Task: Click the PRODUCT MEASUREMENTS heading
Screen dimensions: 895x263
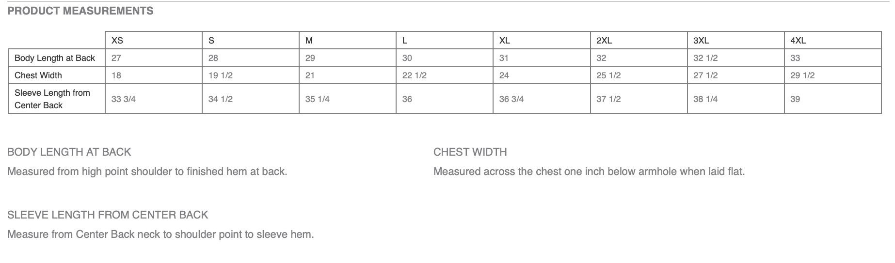Action: [x=80, y=11]
